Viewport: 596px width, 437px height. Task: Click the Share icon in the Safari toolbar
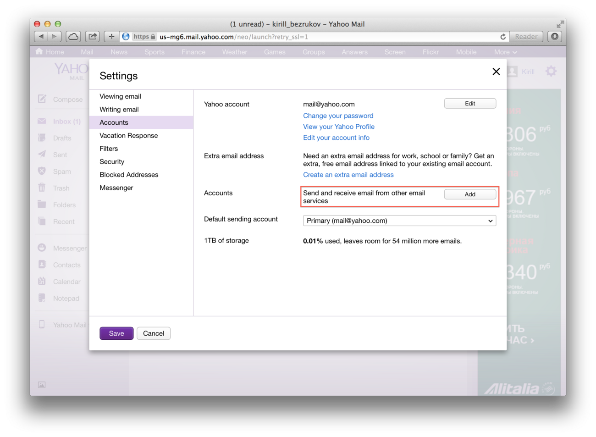point(93,37)
